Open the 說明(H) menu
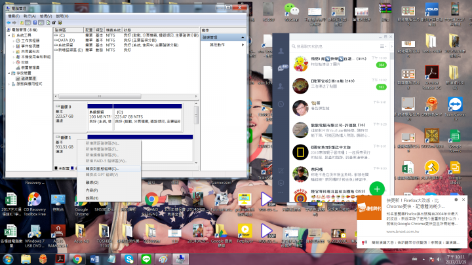 click(62, 16)
